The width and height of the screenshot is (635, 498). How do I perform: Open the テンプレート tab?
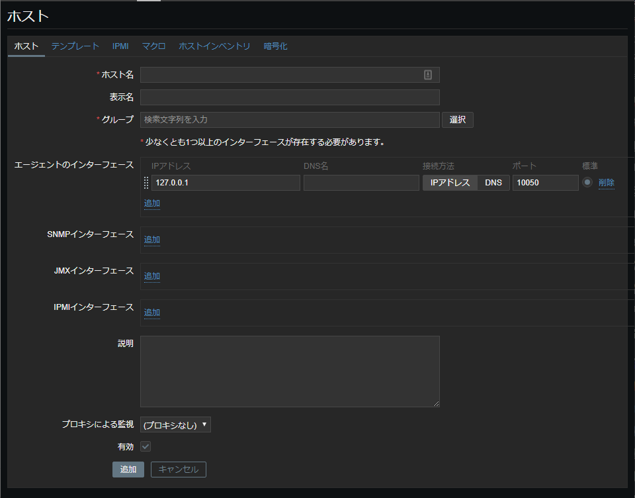click(x=75, y=46)
